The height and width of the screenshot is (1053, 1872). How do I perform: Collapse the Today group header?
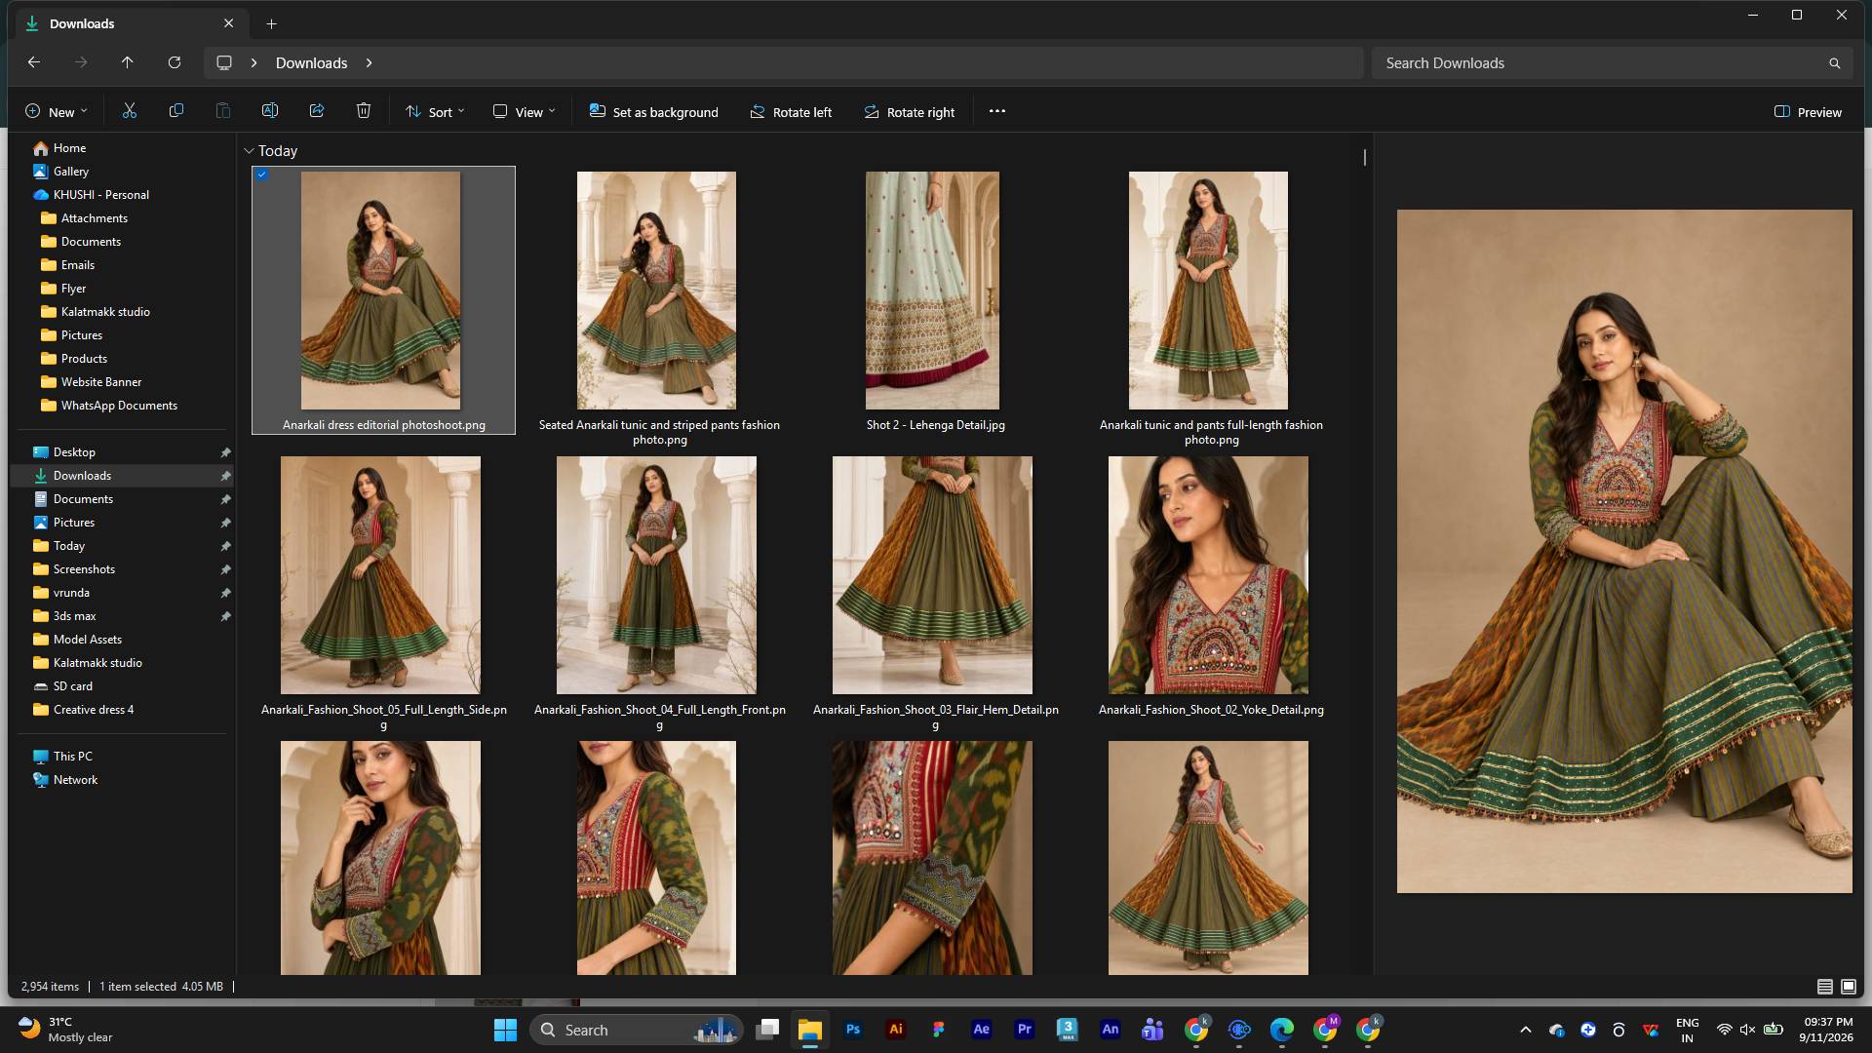[249, 151]
